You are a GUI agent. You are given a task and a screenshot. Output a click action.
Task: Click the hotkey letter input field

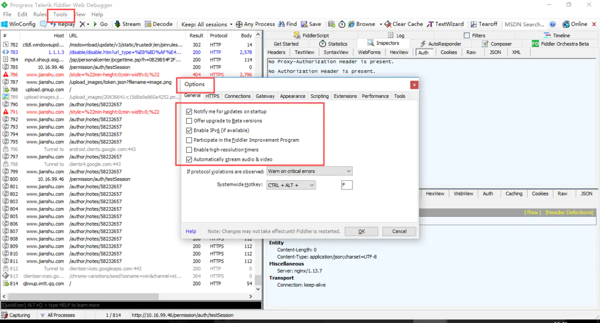[x=346, y=185]
